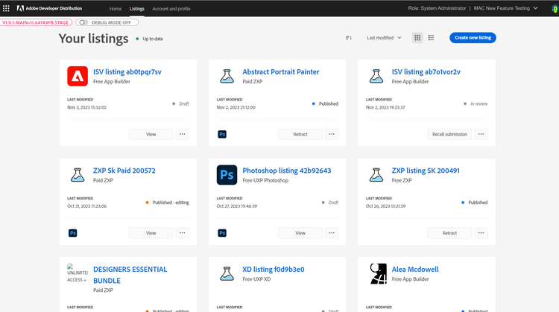Open Account and profile tab

click(171, 8)
